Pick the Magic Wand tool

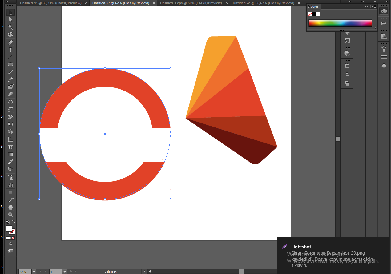click(10, 27)
